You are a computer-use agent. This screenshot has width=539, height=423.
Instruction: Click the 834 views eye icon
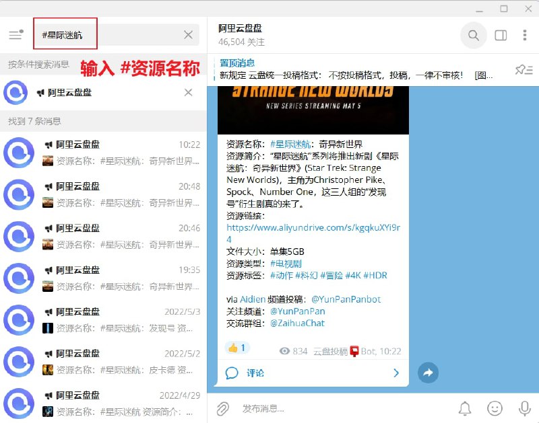(x=284, y=351)
